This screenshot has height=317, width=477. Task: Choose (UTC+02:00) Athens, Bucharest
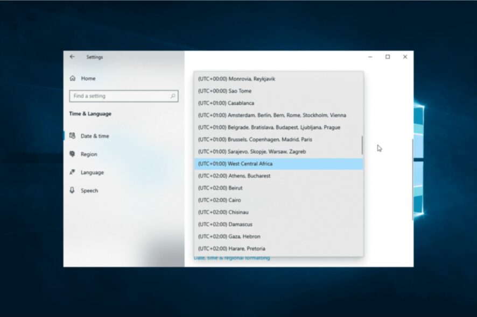(x=278, y=176)
